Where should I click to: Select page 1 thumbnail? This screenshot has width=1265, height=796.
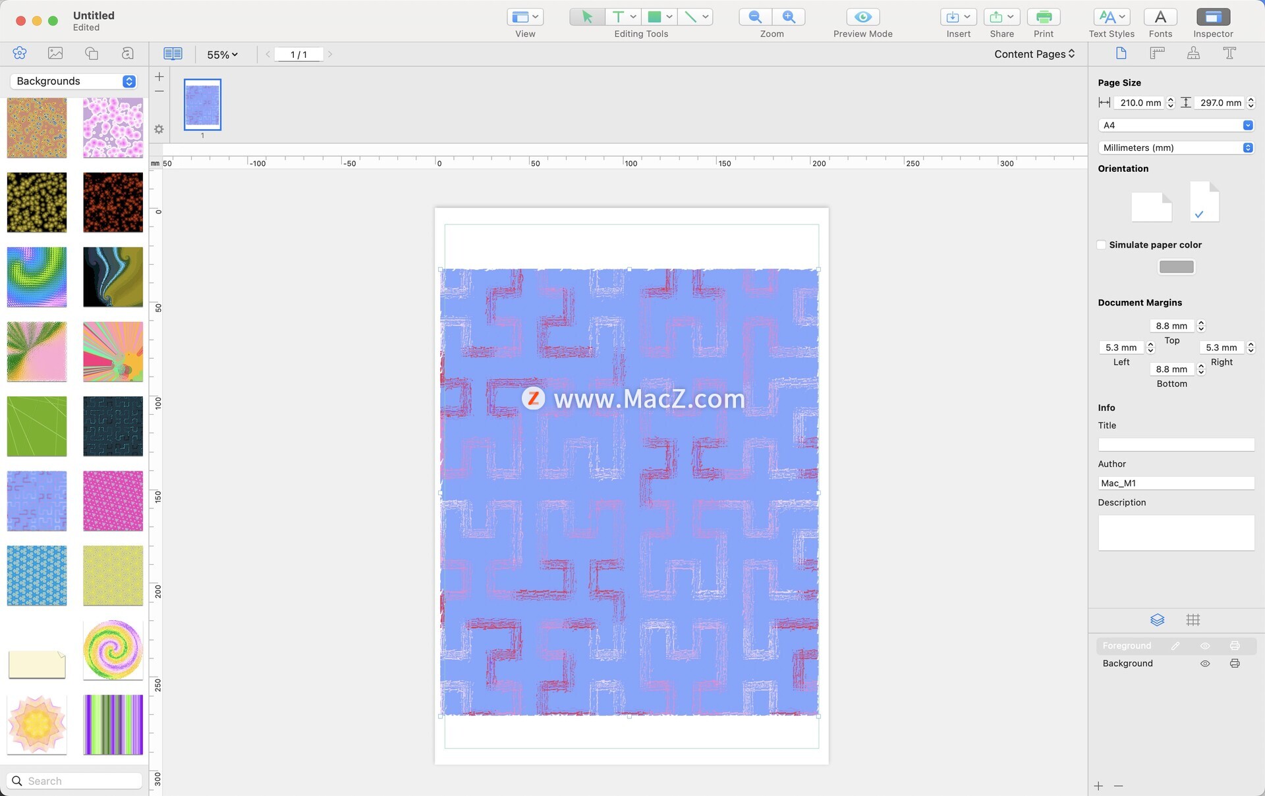pos(202,105)
